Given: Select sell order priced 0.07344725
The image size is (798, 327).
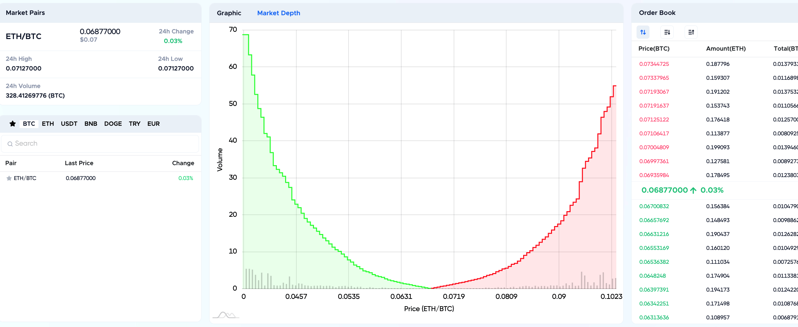Looking at the screenshot, I should tap(654, 64).
